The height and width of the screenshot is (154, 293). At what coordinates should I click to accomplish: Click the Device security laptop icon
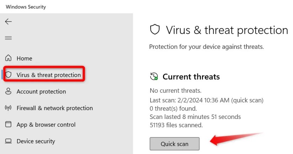9,141
